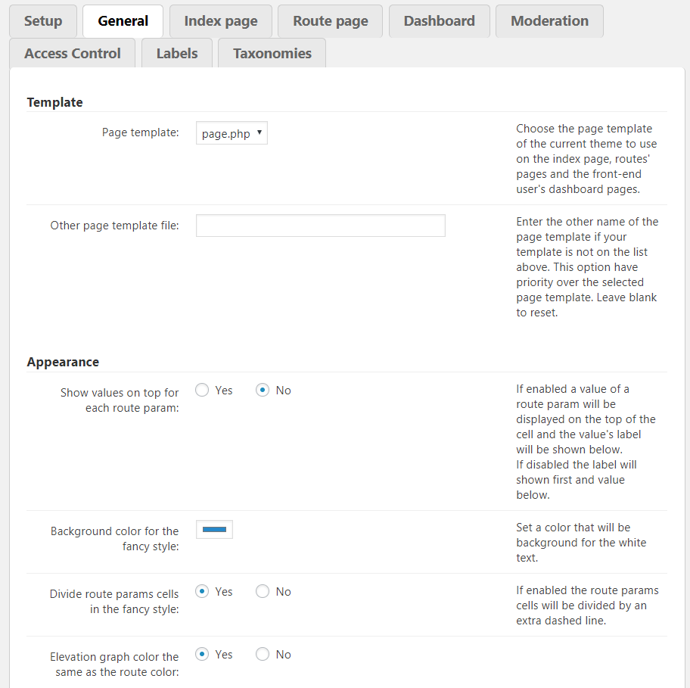Image resolution: width=690 pixels, height=688 pixels.
Task: Select the General tab
Action: 123,21
